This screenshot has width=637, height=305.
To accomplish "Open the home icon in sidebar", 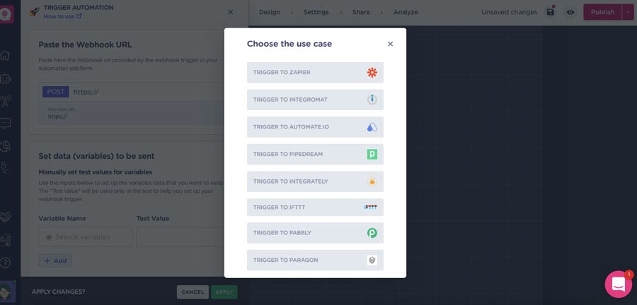I will click(5, 55).
